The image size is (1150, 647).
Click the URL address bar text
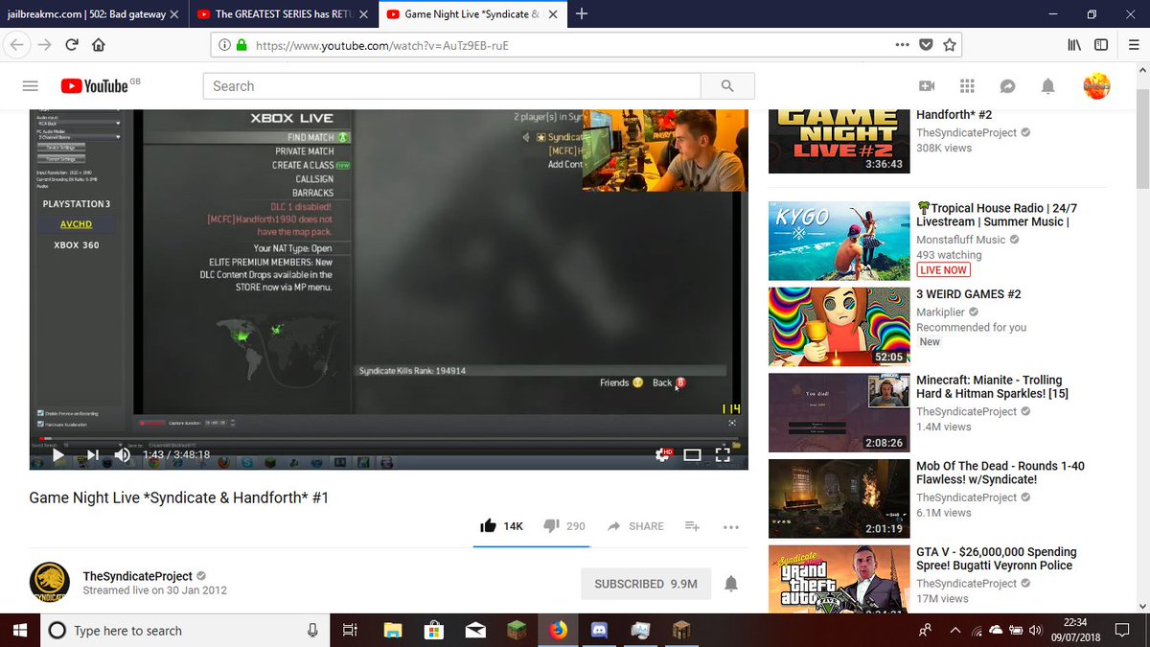point(381,45)
